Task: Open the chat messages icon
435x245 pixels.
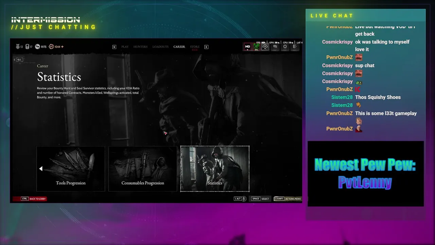Action: tap(275, 47)
